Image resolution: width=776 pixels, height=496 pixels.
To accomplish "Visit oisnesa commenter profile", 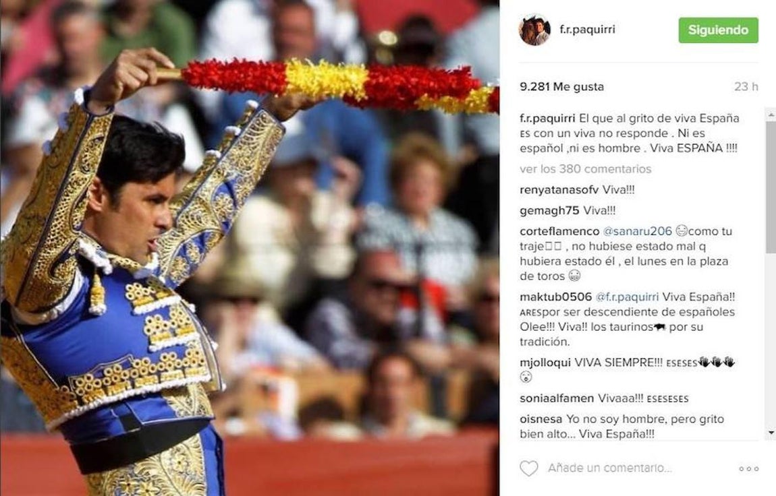I will (x=541, y=419).
